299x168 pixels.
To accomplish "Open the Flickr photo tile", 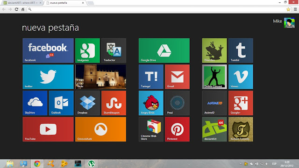I will [101, 77].
